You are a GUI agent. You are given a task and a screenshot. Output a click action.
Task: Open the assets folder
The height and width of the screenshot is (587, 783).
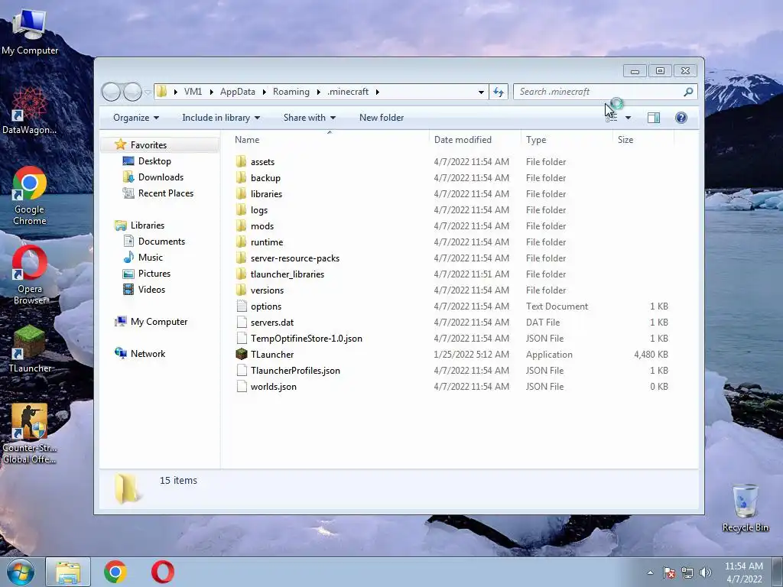pyautogui.click(x=262, y=162)
